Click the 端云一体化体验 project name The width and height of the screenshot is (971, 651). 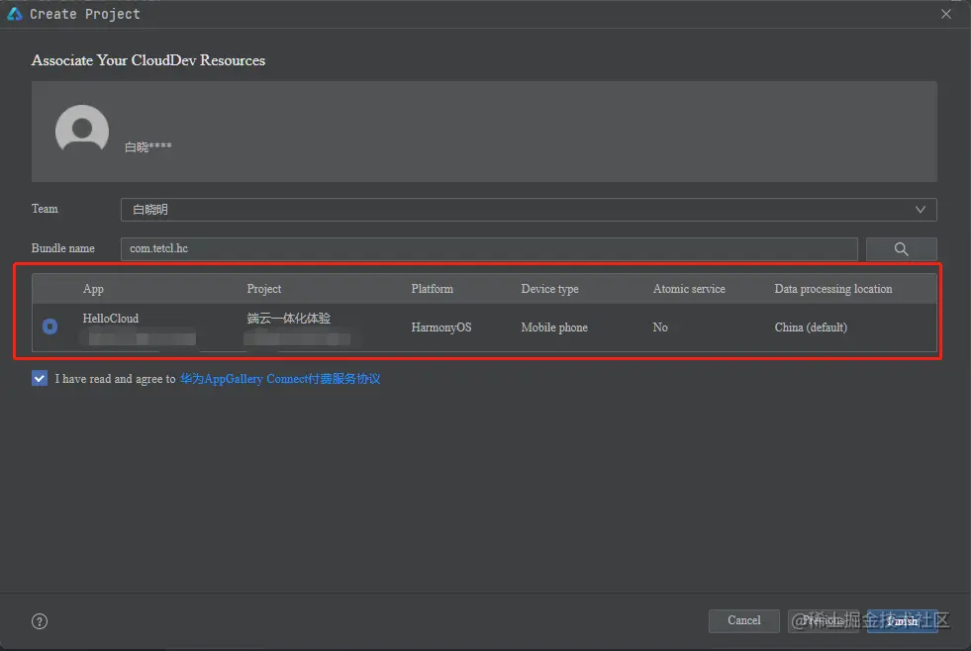coord(289,318)
